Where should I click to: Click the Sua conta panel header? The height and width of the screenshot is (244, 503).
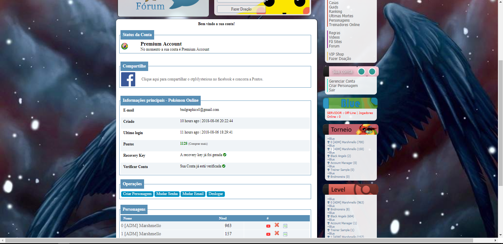click(351, 72)
